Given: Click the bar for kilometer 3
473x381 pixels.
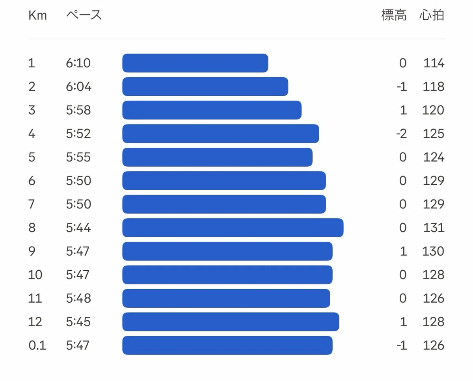Looking at the screenshot, I should tap(212, 110).
